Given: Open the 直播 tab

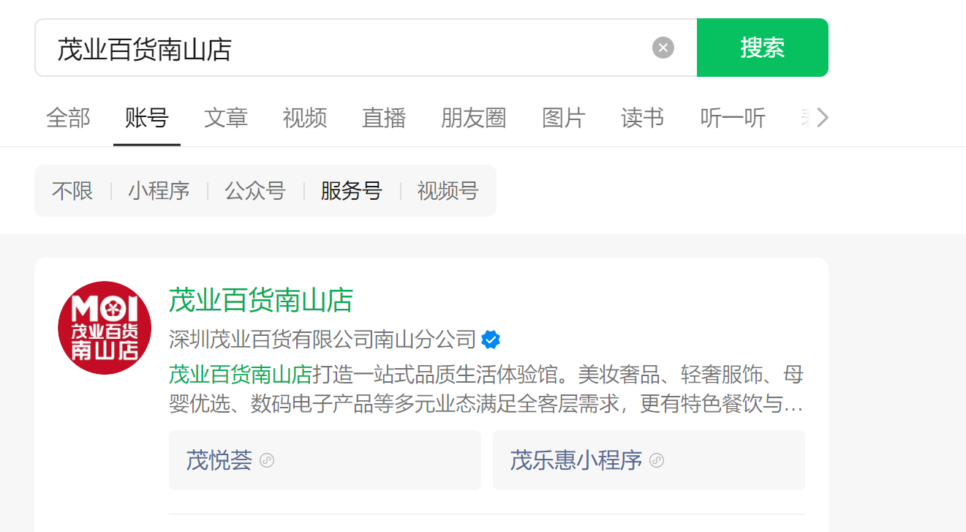Looking at the screenshot, I should pos(384,118).
